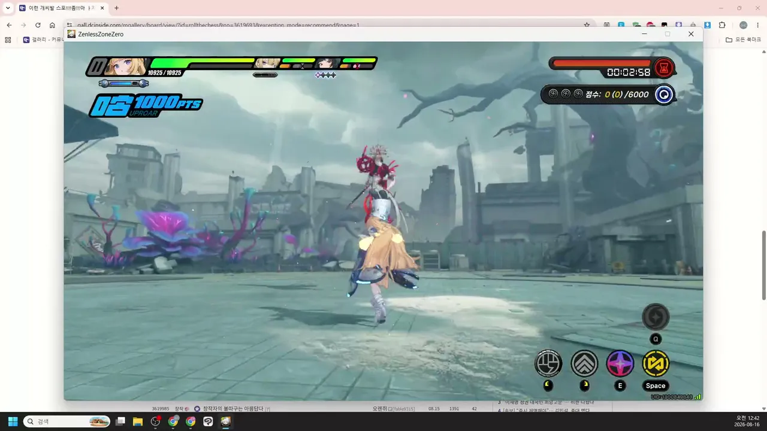Click the greyed-out ultimate button above Q
767x431 pixels.
tap(656, 317)
